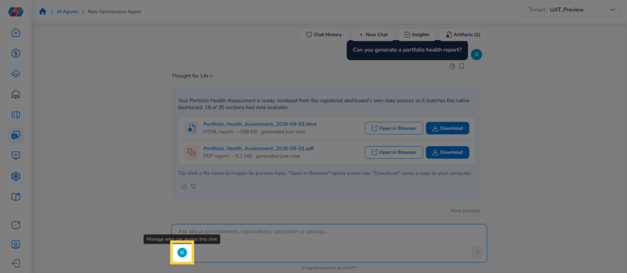Download the HTML report

coord(447,128)
